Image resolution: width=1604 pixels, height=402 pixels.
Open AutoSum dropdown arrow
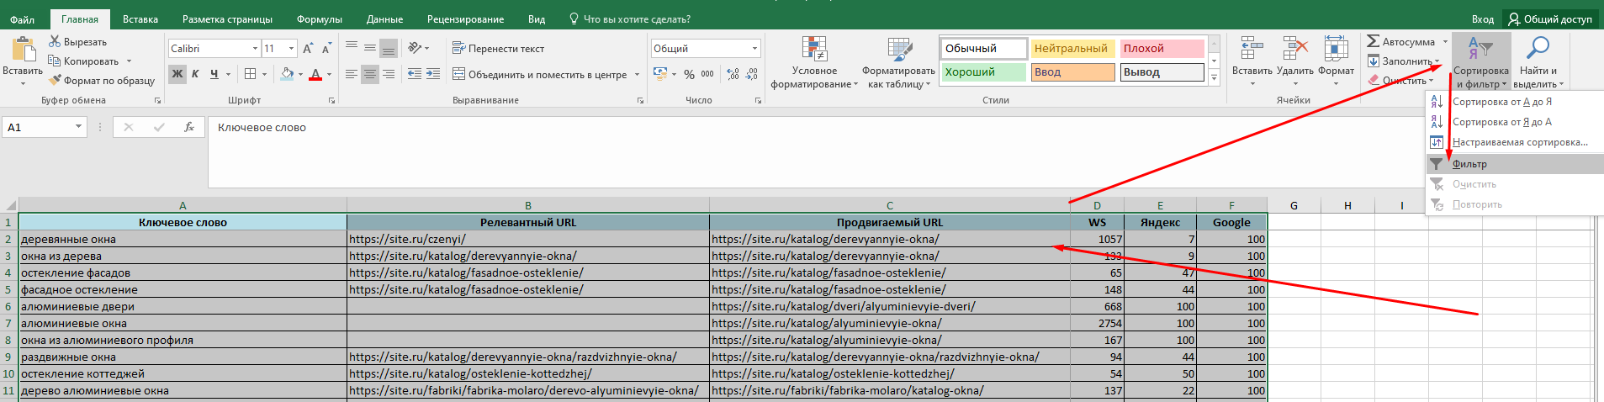click(1446, 41)
